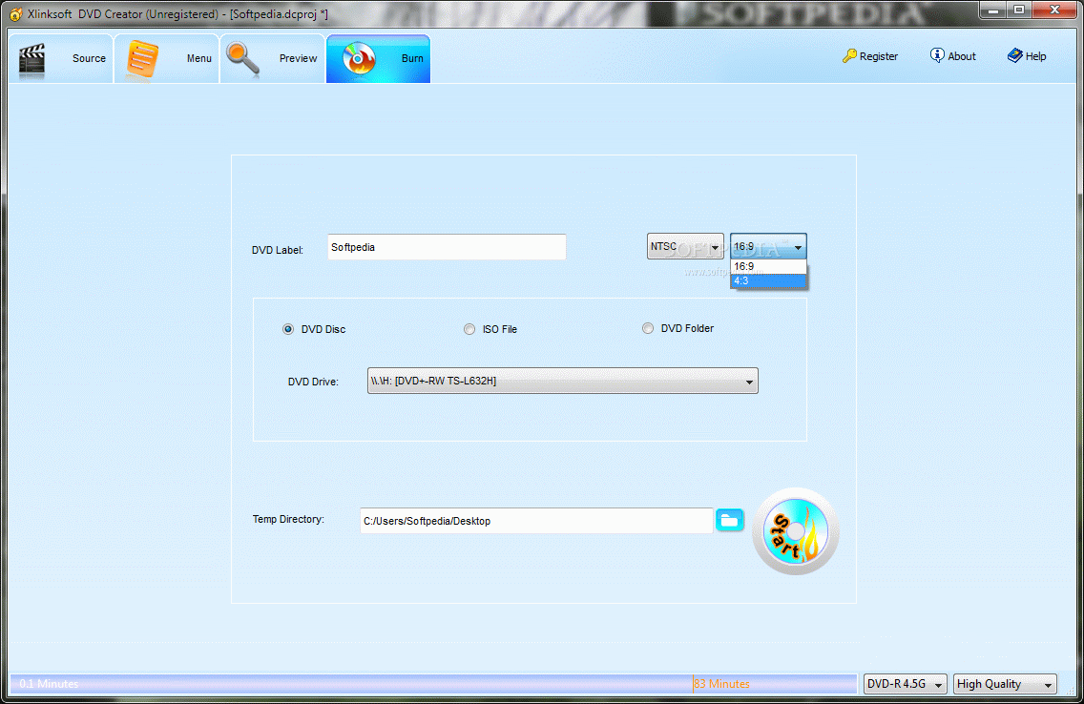Expand the DVD Drive selection dropdown

563,381
